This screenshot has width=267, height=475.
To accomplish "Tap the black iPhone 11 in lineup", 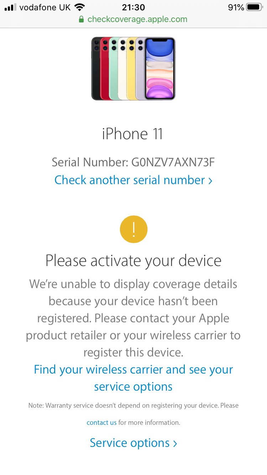I will tap(95, 68).
